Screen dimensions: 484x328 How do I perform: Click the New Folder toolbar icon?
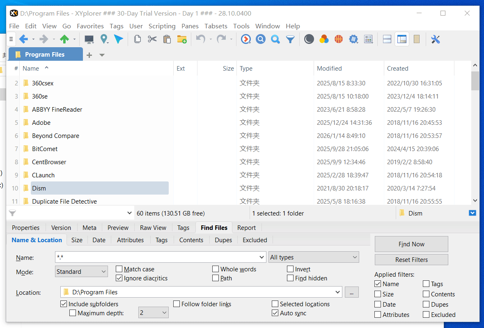[x=181, y=39]
